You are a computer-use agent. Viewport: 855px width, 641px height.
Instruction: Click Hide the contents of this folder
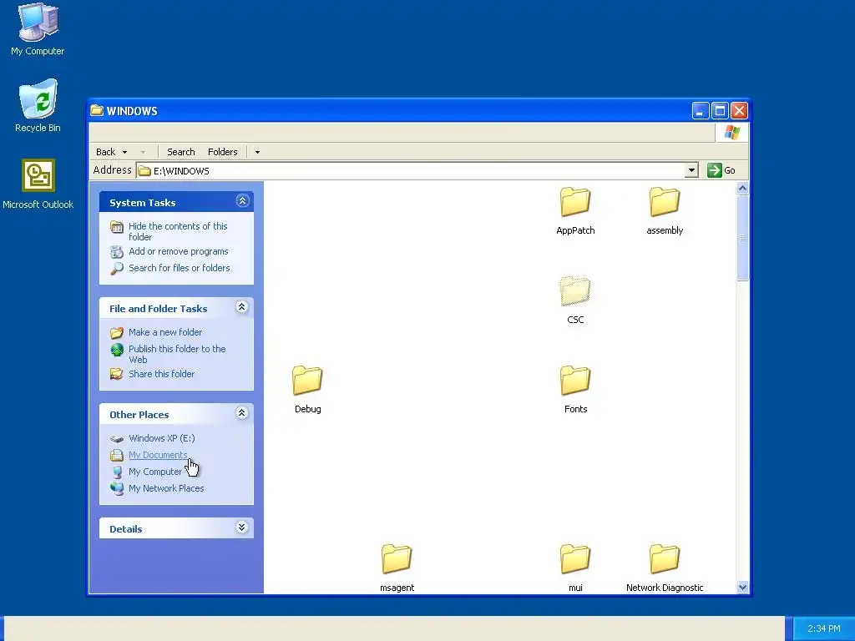[x=178, y=232]
